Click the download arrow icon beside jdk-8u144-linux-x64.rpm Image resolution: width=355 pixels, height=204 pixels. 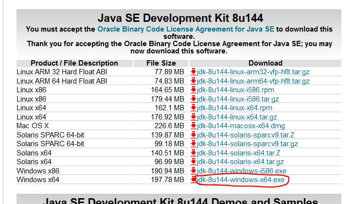(194, 108)
